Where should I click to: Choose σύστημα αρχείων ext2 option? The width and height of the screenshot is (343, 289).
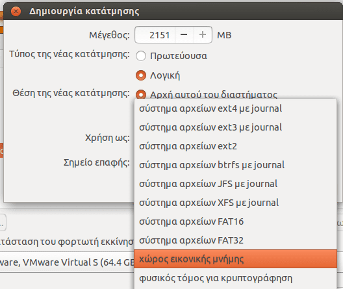tap(235, 146)
